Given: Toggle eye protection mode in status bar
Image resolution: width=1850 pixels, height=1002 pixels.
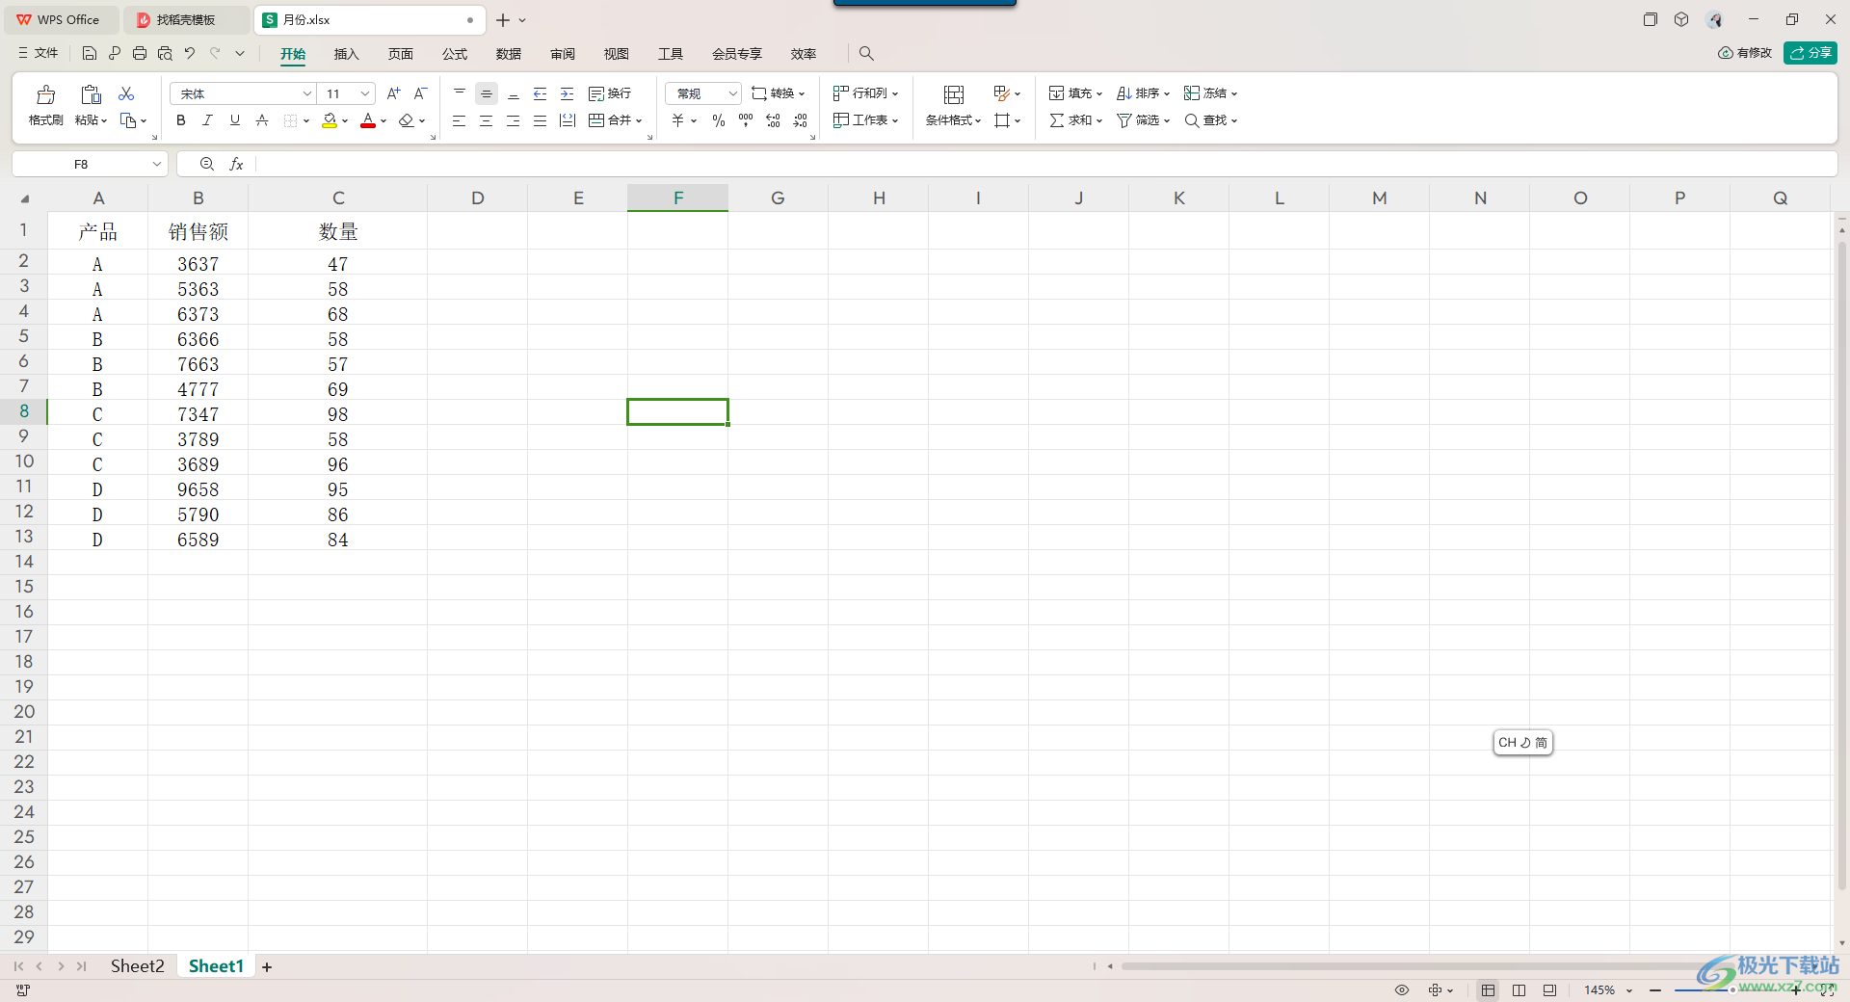Looking at the screenshot, I should coord(1402,989).
